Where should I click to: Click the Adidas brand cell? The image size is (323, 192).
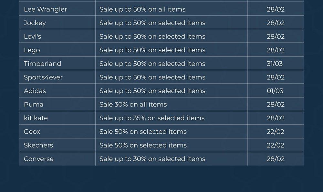coord(35,91)
